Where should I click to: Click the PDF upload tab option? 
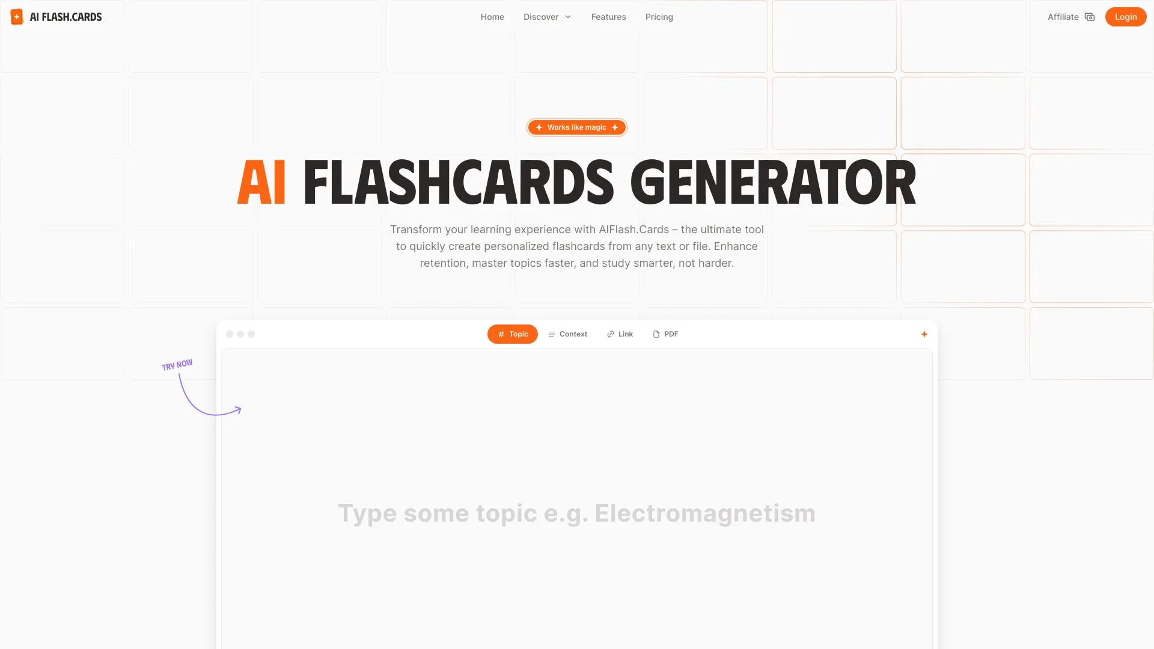665,334
